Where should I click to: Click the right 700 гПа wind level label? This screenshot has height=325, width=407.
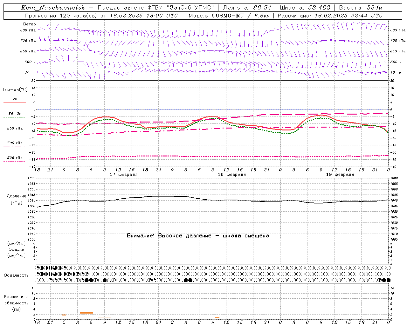pyautogui.click(x=398, y=41)
